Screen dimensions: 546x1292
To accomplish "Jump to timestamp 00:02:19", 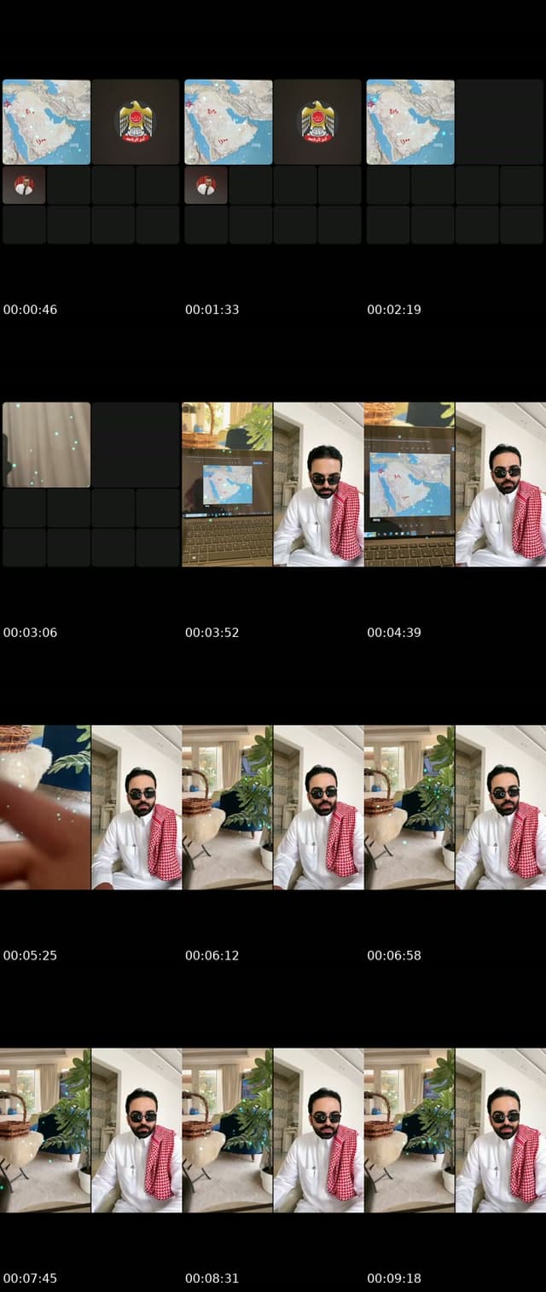I will click(394, 310).
